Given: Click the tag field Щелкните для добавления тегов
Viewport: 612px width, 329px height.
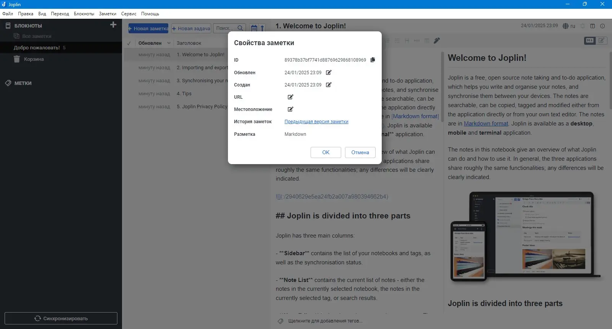Looking at the screenshot, I should pyautogui.click(x=326, y=321).
